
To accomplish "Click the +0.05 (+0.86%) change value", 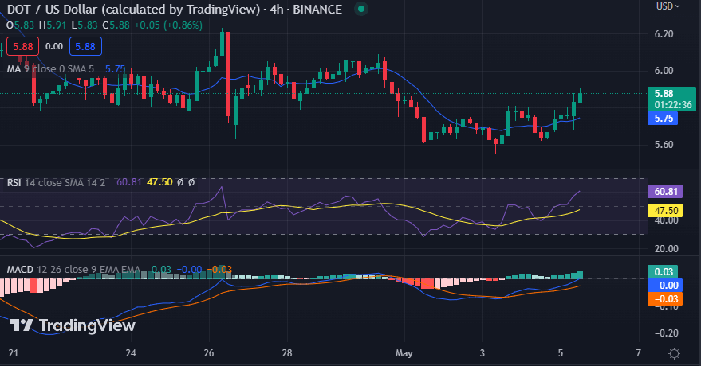I will click(169, 25).
